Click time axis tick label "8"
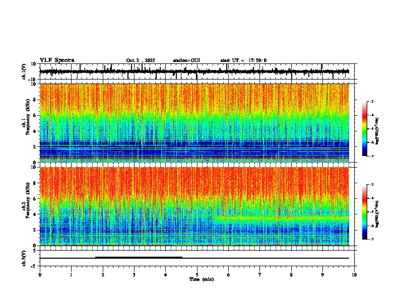Screen dimensions: 399x308 [x=291, y=275]
